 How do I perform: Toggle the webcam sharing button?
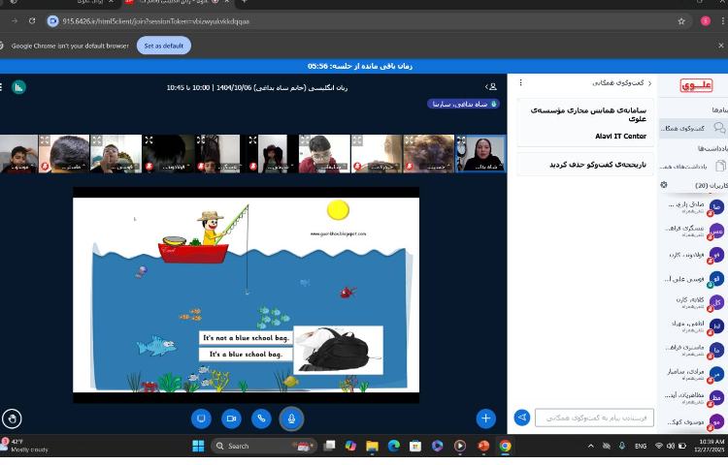click(231, 418)
